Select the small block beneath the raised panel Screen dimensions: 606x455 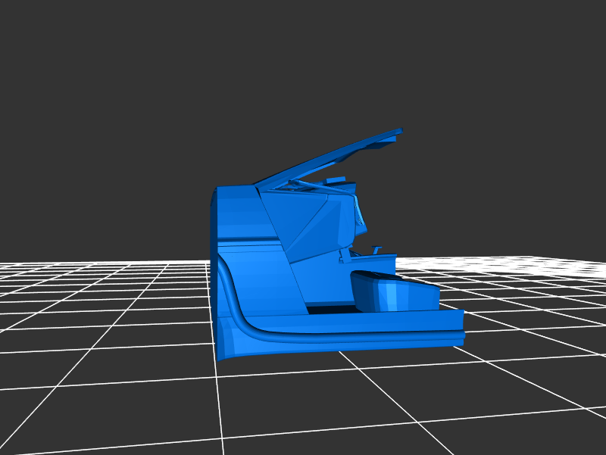click(x=336, y=180)
